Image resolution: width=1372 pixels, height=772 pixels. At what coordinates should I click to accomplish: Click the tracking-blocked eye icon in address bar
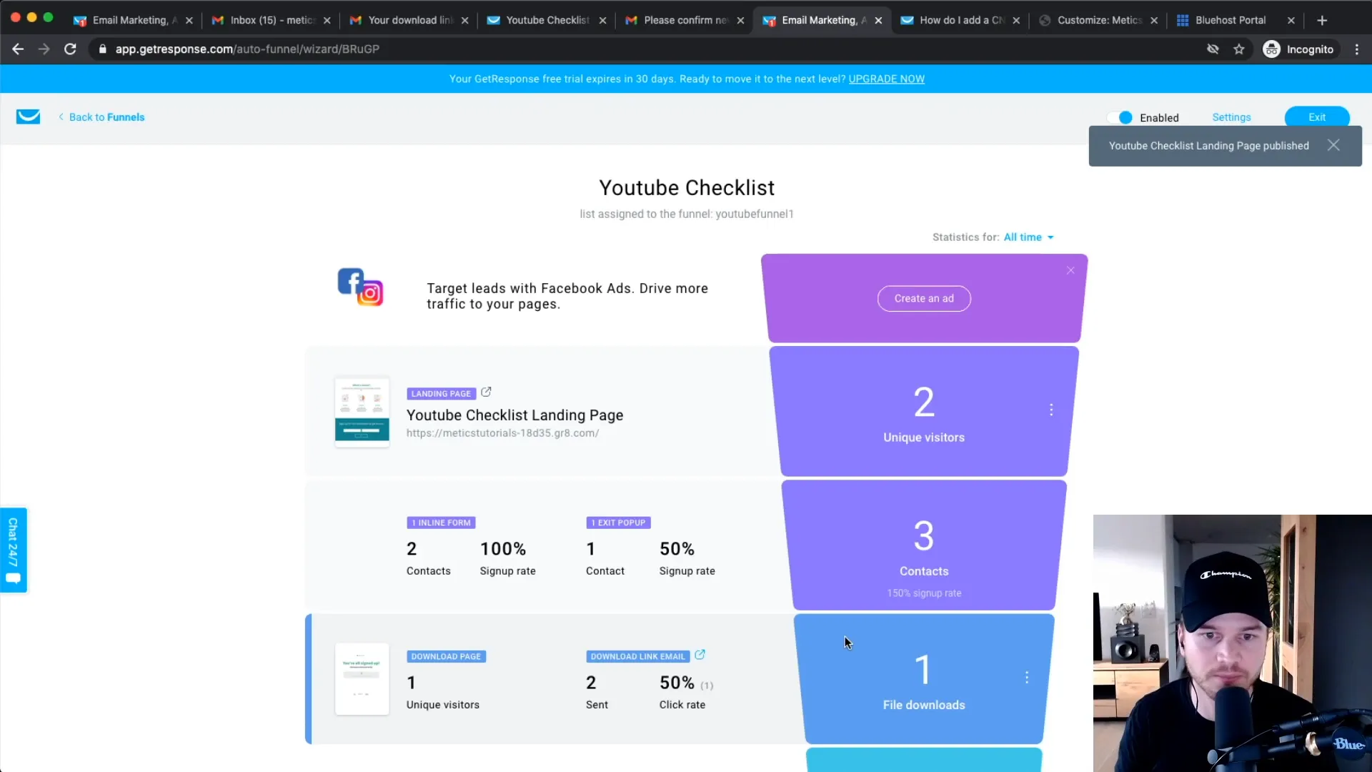[1213, 49]
